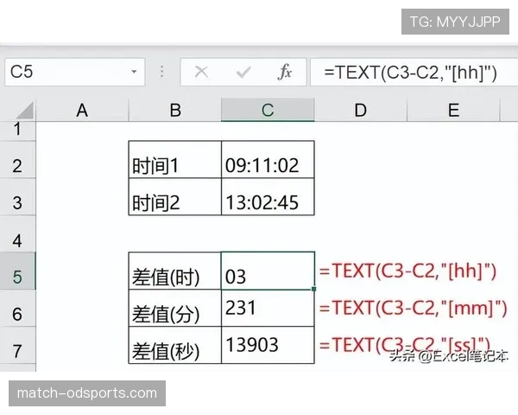Click the cell labeled 差值(分)

[174, 308]
